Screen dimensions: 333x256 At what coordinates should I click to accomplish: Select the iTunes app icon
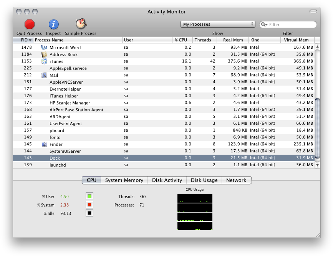44,61
